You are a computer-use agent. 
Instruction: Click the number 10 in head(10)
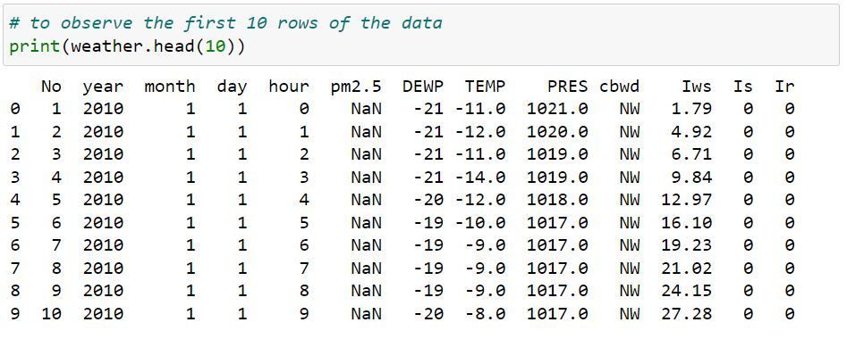(x=215, y=46)
